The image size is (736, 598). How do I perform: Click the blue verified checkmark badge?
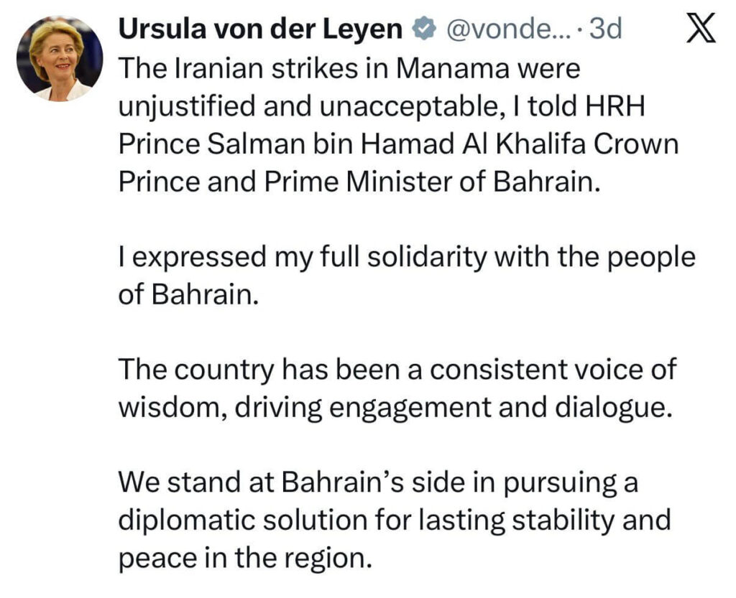(x=425, y=30)
